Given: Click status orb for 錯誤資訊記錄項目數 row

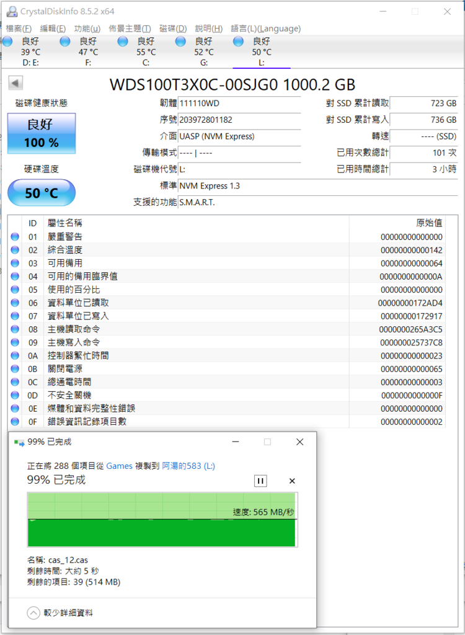Looking at the screenshot, I should (15, 422).
